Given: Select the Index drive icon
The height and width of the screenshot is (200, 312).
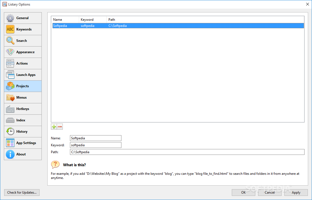Looking at the screenshot, I should point(10,120).
